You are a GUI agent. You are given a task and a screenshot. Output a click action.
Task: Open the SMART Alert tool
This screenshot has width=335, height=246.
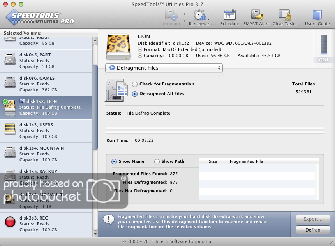click(x=257, y=15)
